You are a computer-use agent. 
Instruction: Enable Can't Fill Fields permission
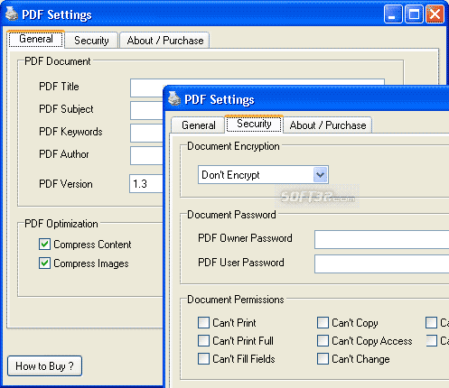tap(203, 359)
